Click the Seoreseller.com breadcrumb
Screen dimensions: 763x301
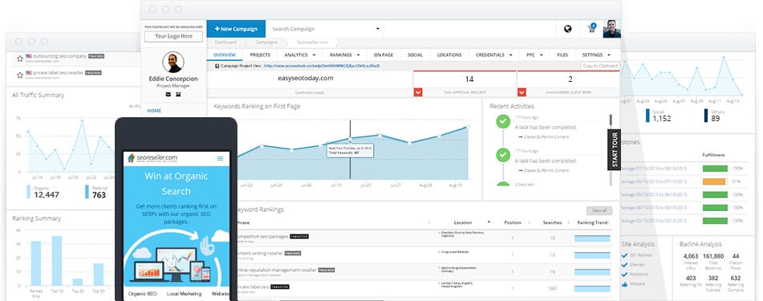(x=312, y=43)
